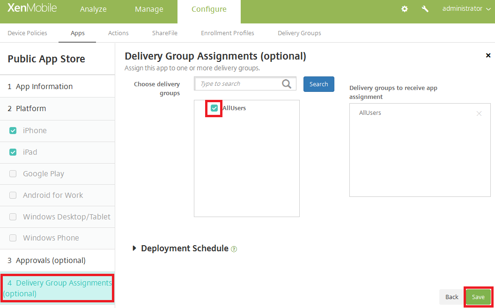Toggle the iPhone platform checkbox

[x=13, y=131]
